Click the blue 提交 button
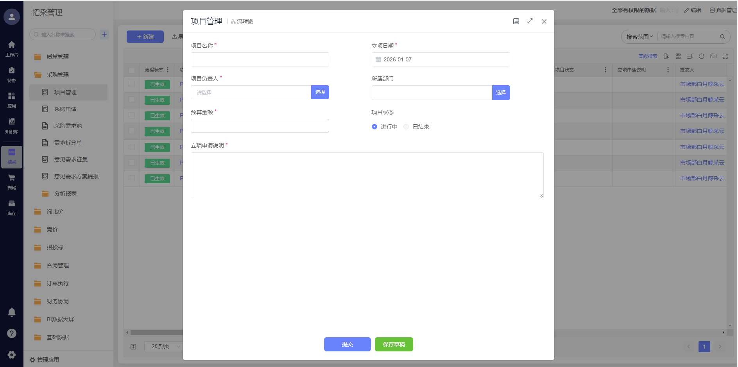The image size is (738, 367). tap(347, 344)
